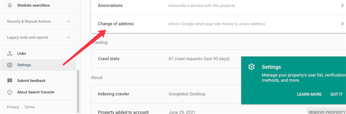Viewport: 346px width, 114px height.
Task: Expand Legacy tools and reports section
Action: point(68,38)
